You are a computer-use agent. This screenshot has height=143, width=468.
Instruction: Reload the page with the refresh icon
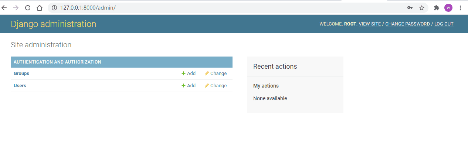tap(28, 8)
